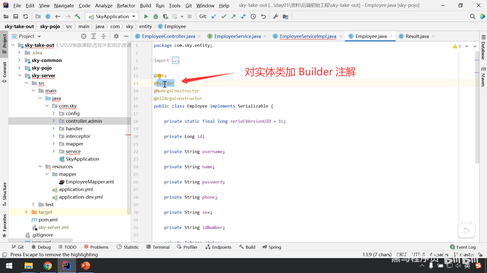487x273 pixels.
Task: Click the Event Log button
Action: click(x=463, y=247)
